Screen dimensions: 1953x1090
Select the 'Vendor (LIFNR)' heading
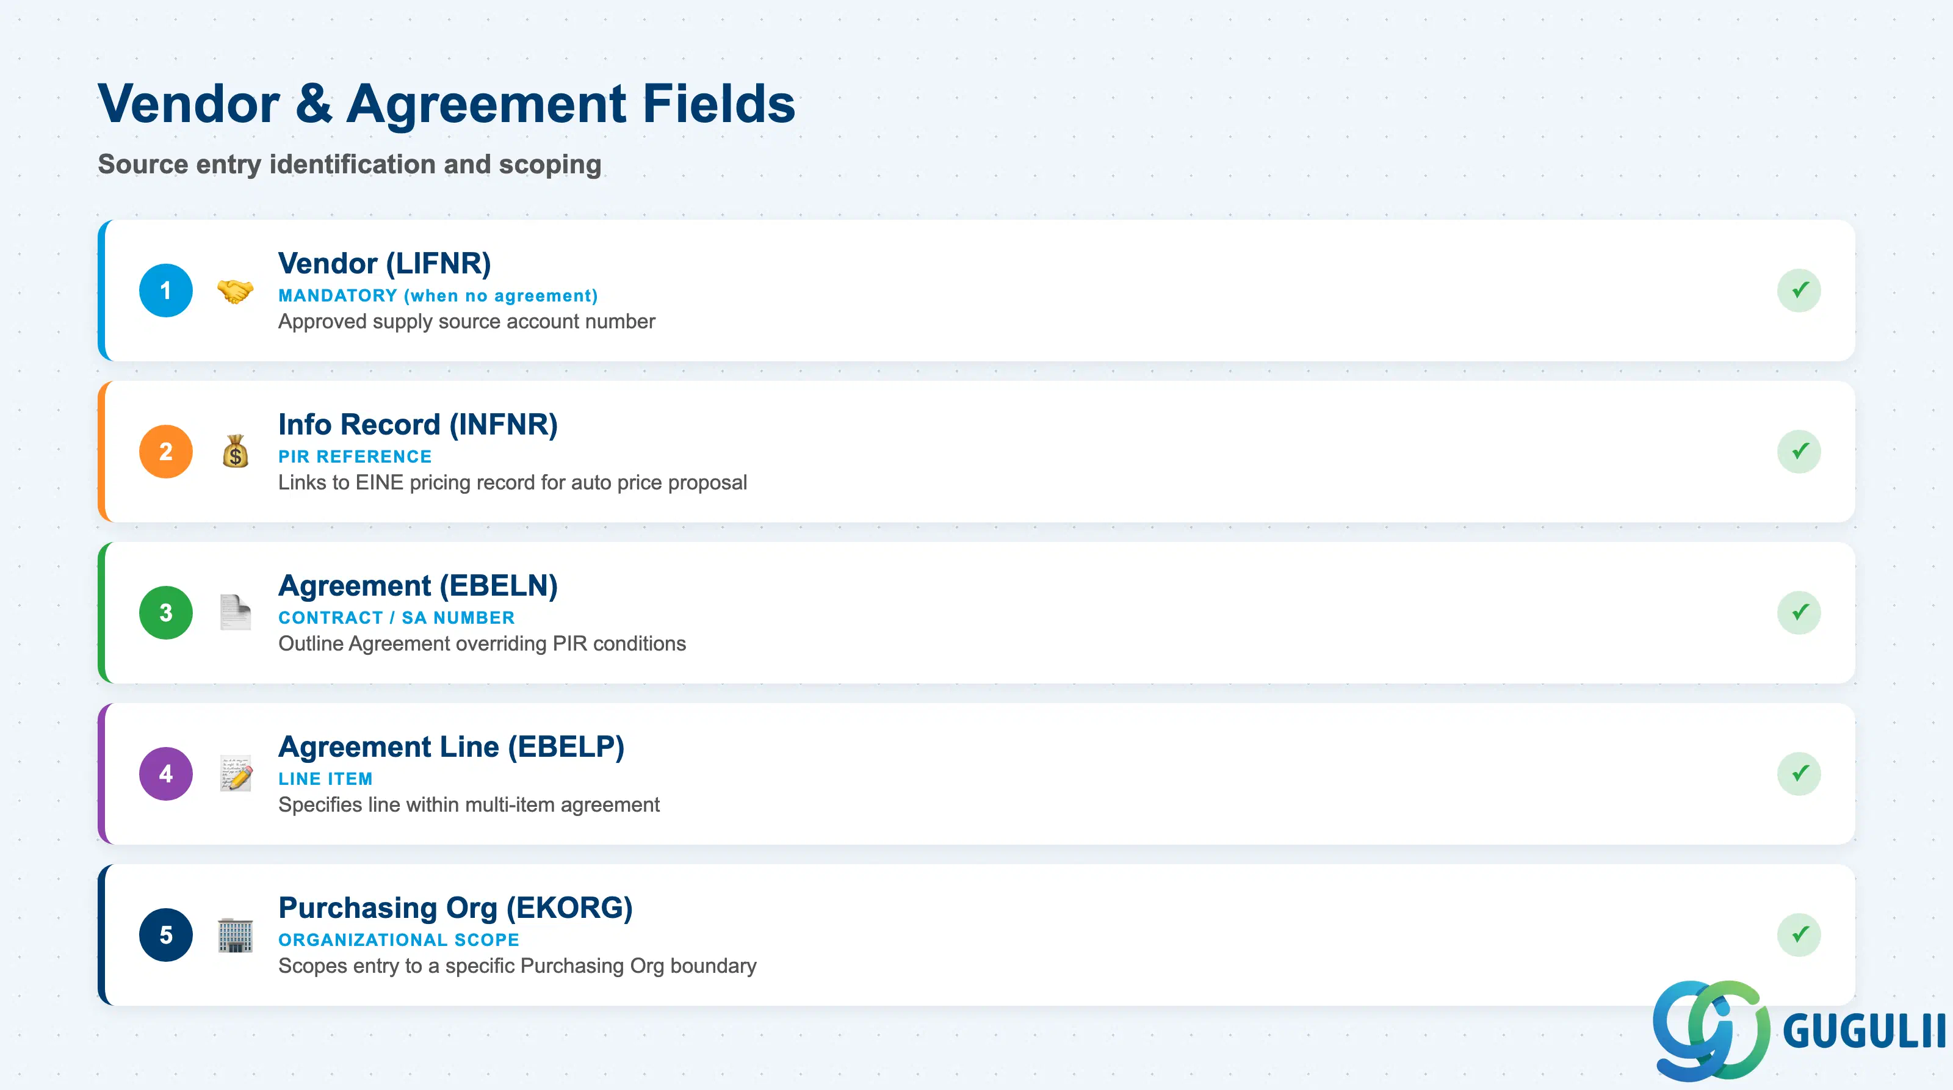pos(384,263)
